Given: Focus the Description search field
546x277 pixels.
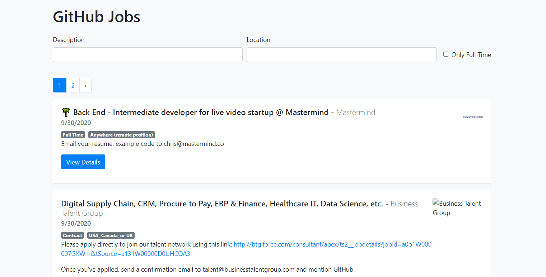Looking at the screenshot, I should tap(148, 54).
